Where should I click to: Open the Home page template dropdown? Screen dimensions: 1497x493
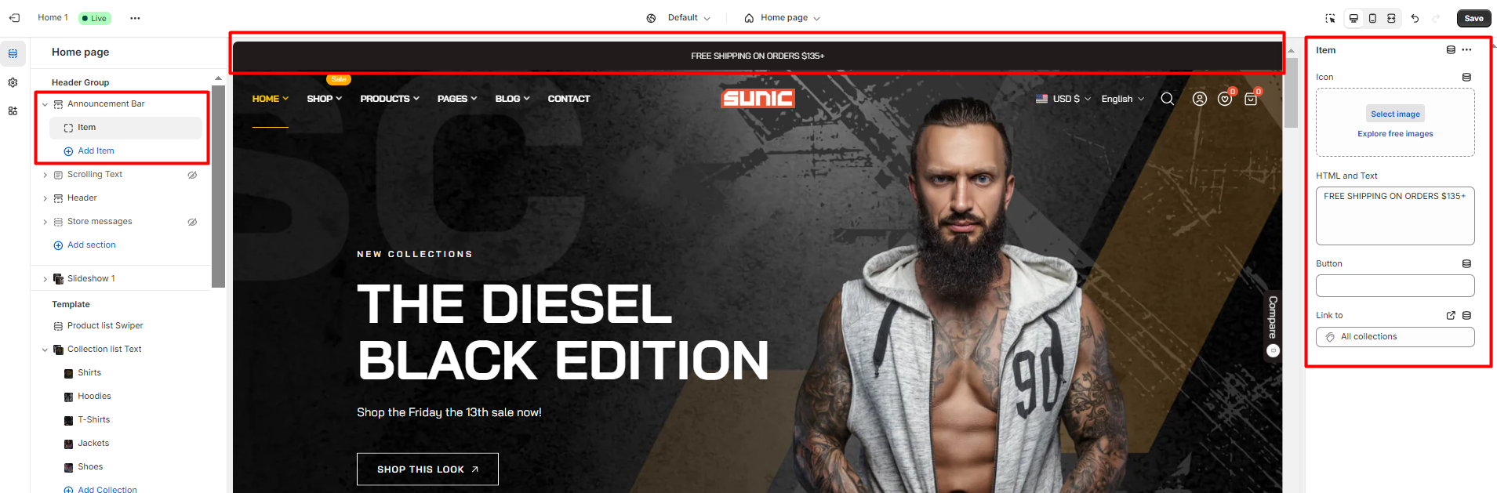click(782, 18)
